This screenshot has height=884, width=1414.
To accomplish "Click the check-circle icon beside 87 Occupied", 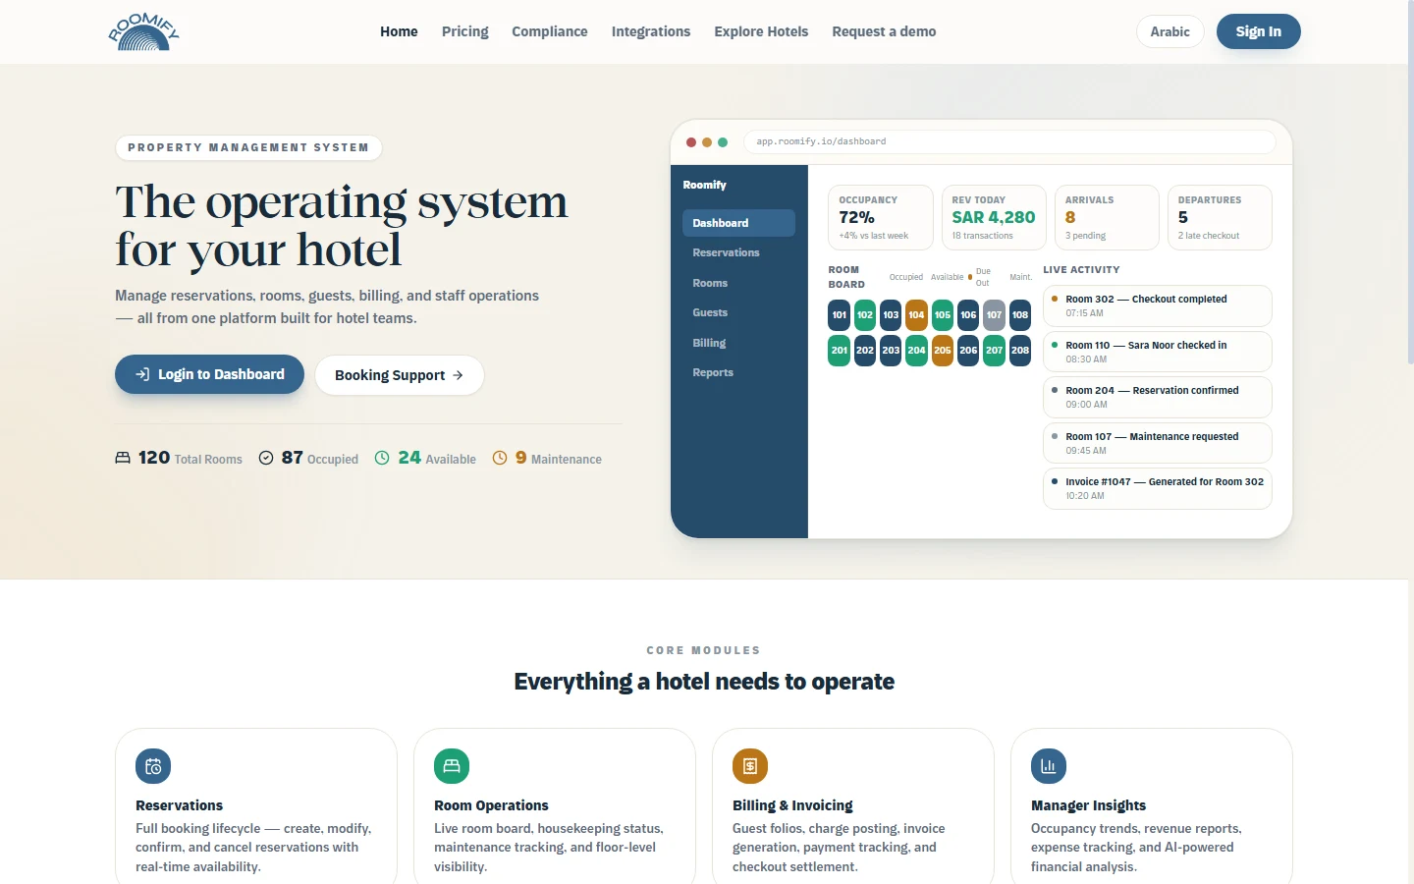I will click(x=266, y=458).
